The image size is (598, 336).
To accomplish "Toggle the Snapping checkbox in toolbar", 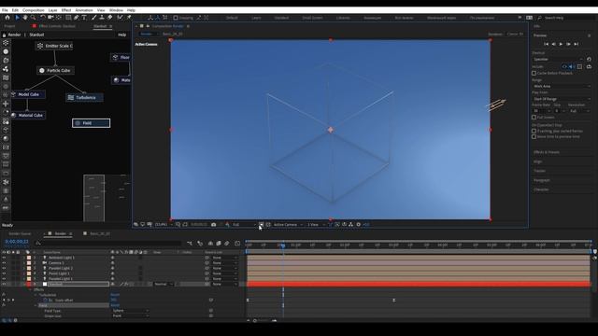I will pos(176,18).
